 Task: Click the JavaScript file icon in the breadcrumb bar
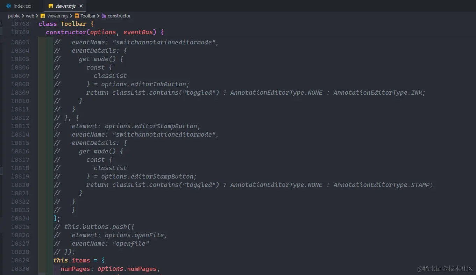[43, 16]
